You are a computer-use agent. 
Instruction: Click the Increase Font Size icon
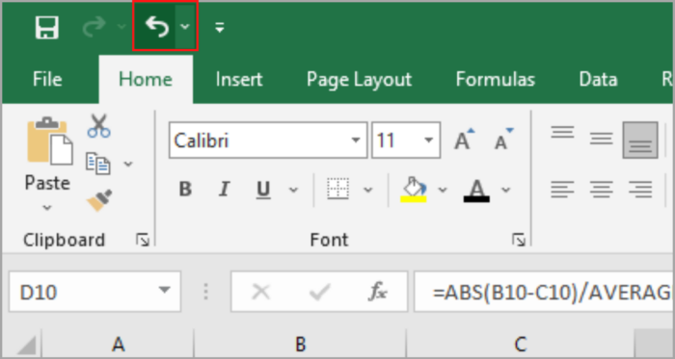click(465, 139)
